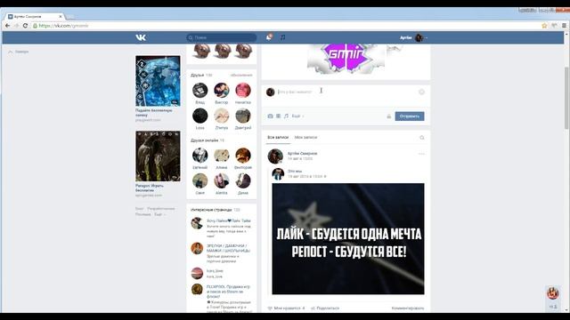Click the Реклама footer link
This screenshot has height=320, width=570.
tap(142, 214)
